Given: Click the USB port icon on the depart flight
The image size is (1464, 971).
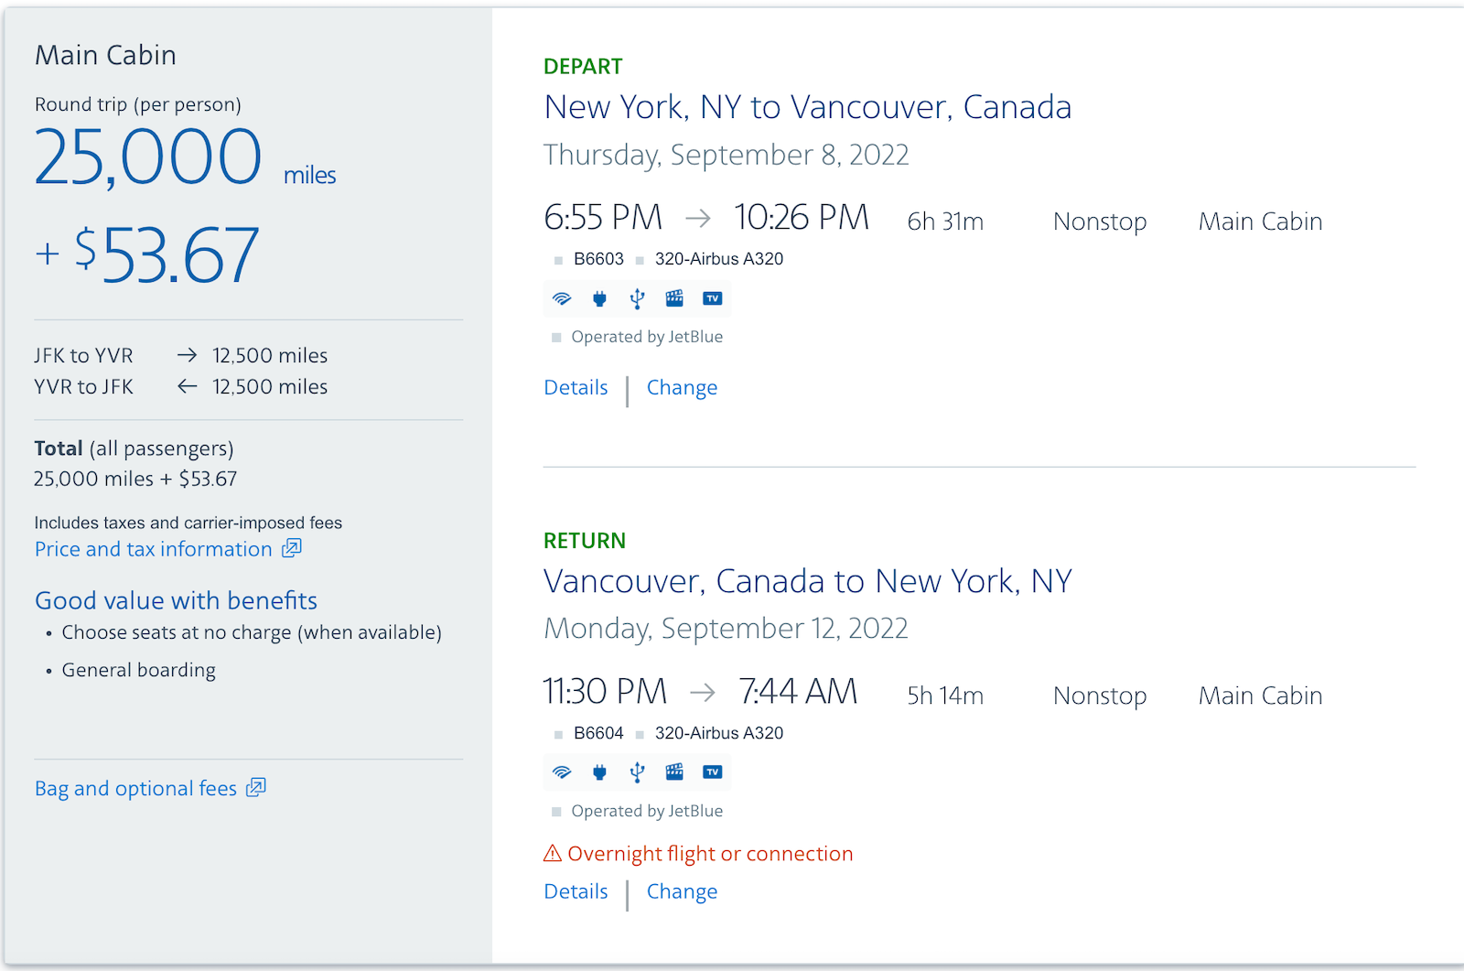Looking at the screenshot, I should coord(636,298).
